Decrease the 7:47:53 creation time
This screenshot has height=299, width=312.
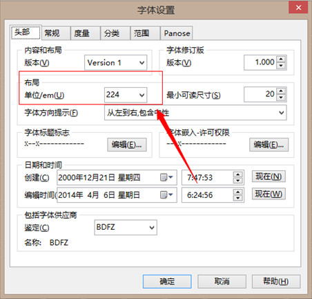[237, 181]
